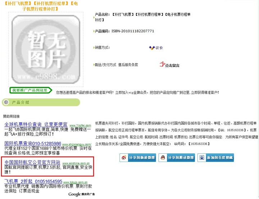Click the round green 产品介绍 header icon
Screen dimensions: 259x199
[x=6, y=103]
